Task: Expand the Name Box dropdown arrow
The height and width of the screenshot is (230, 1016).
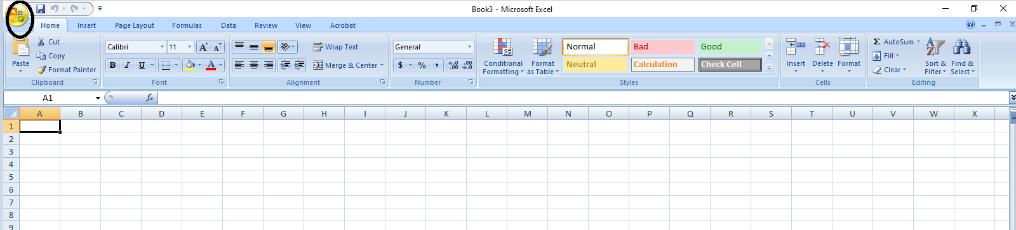Action: [98, 98]
